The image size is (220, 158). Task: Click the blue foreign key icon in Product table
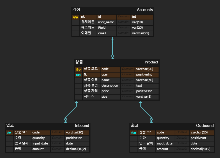click(x=78, y=75)
